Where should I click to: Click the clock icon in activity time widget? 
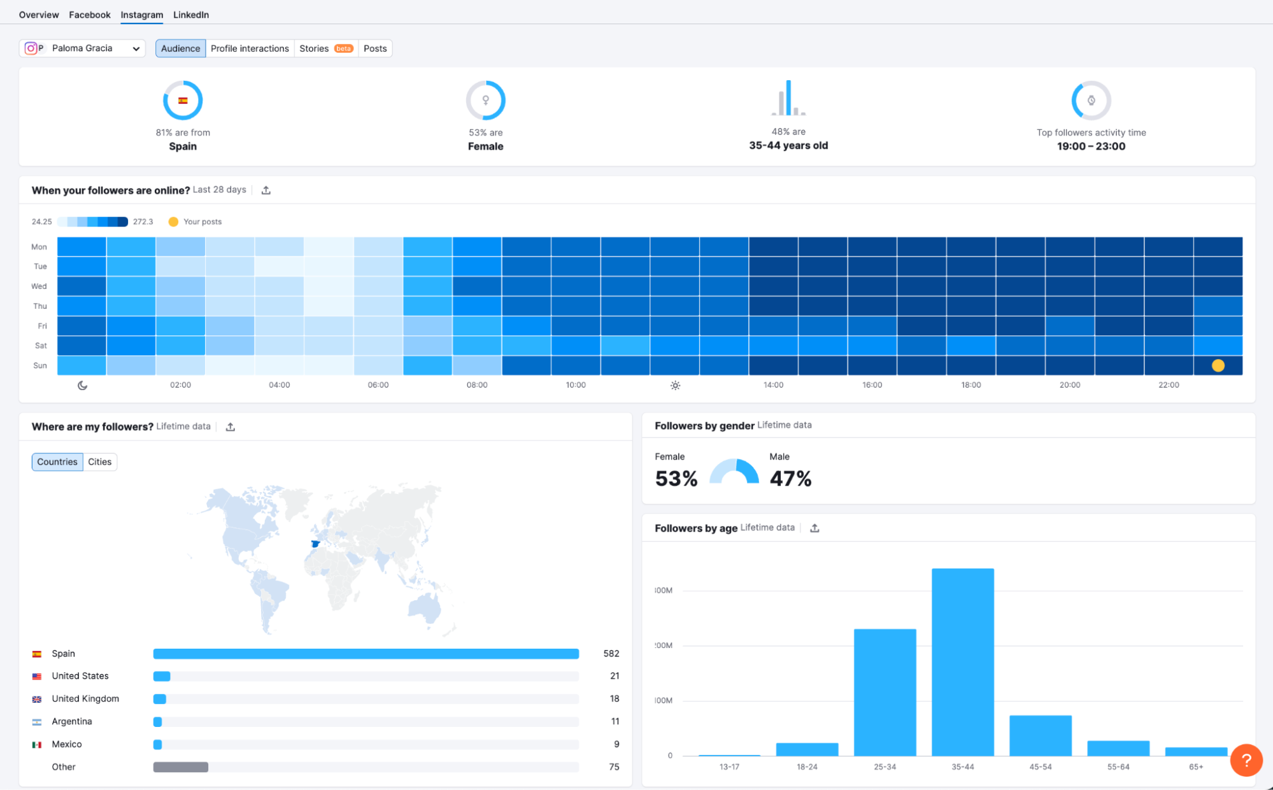click(x=1090, y=100)
